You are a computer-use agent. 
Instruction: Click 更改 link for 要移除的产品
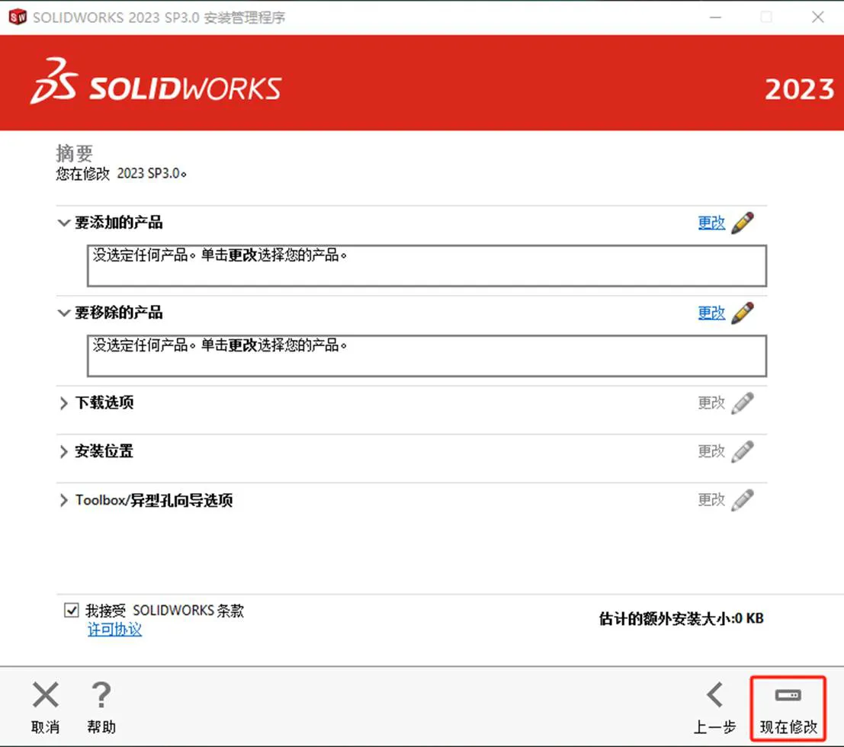[x=711, y=313]
